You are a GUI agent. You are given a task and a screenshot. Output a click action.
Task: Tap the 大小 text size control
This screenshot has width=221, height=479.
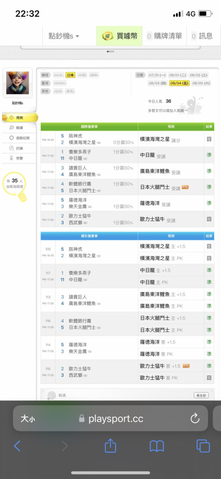point(28,419)
